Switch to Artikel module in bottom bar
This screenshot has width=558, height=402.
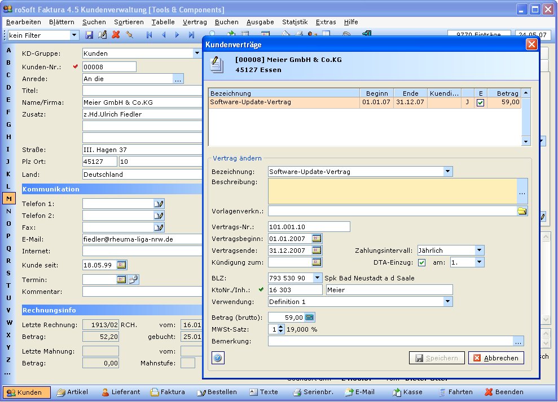pyautogui.click(x=72, y=392)
